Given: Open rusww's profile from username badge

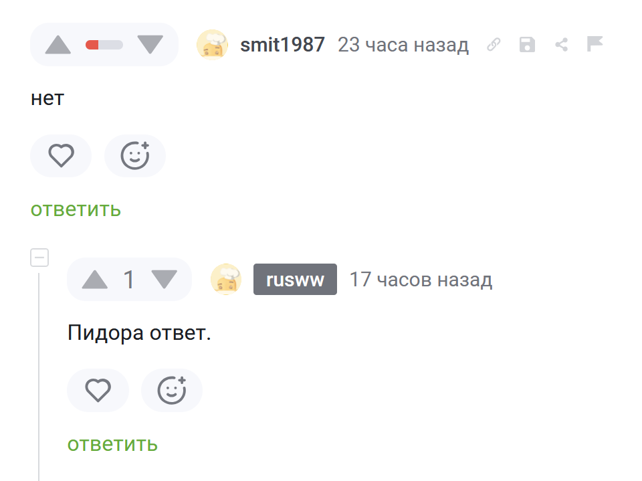Looking at the screenshot, I should pyautogui.click(x=295, y=280).
